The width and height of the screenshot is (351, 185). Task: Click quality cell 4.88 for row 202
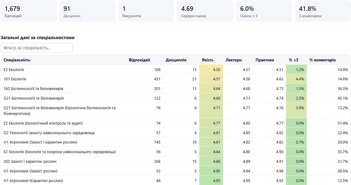(211, 161)
